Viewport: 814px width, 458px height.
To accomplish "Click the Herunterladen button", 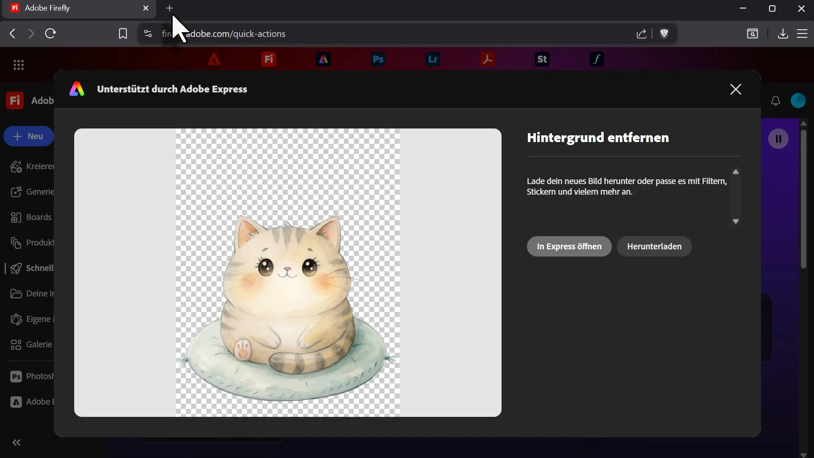I will pyautogui.click(x=654, y=246).
